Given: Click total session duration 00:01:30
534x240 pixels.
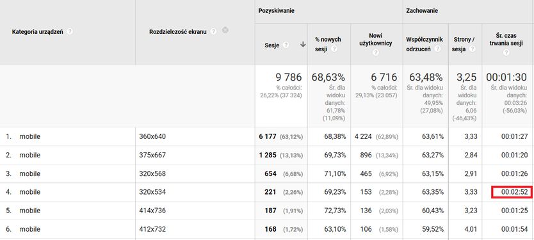Looking at the screenshot, I should coord(507,77).
